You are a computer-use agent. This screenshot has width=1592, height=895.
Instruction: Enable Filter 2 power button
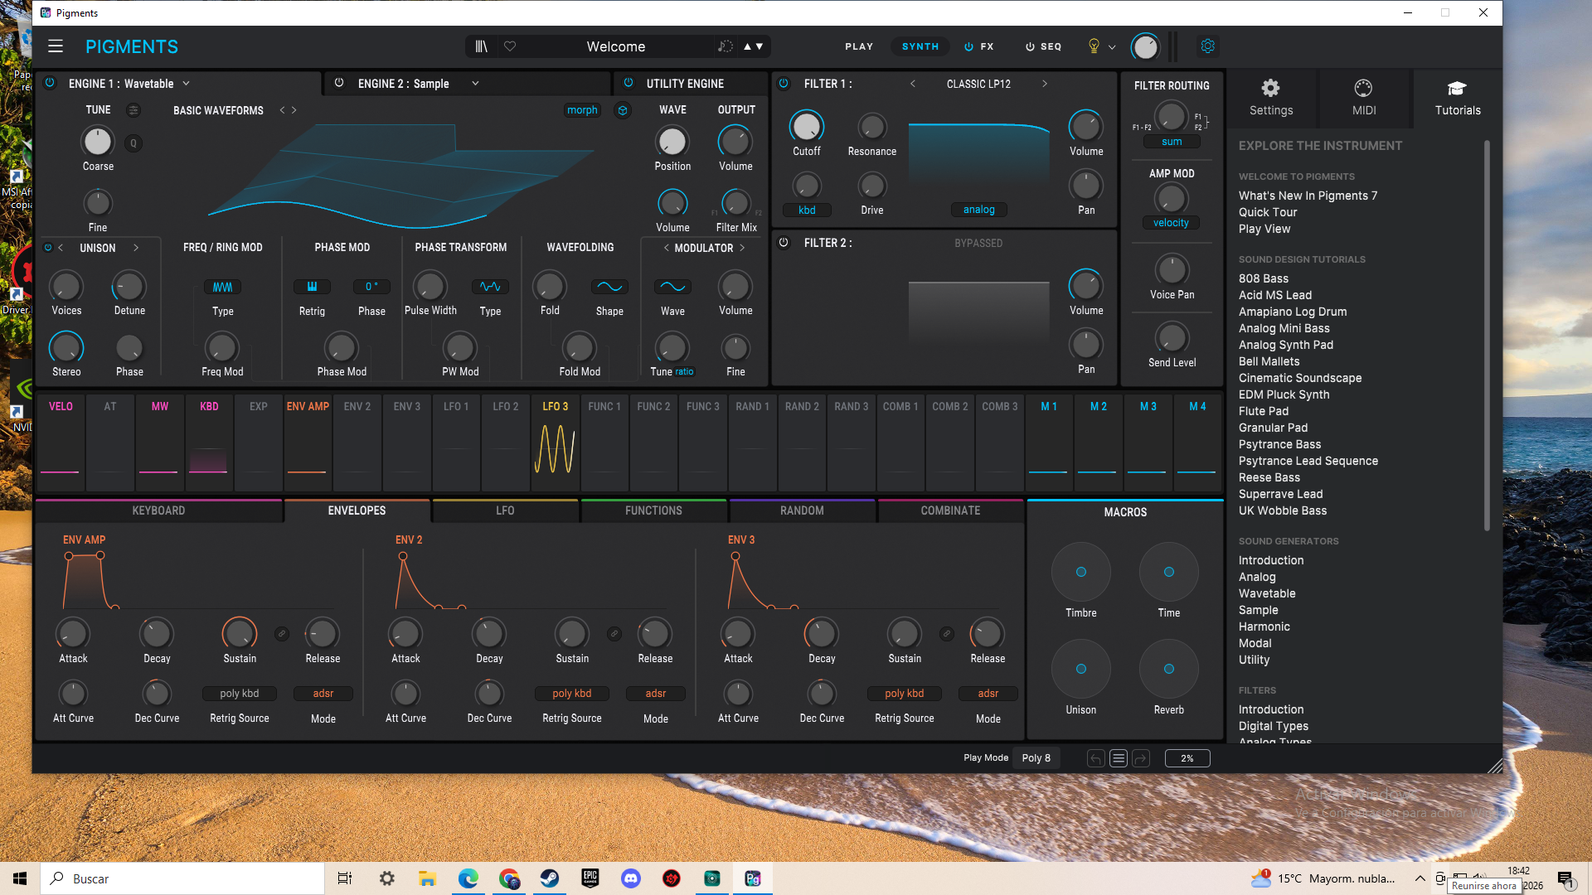click(784, 243)
